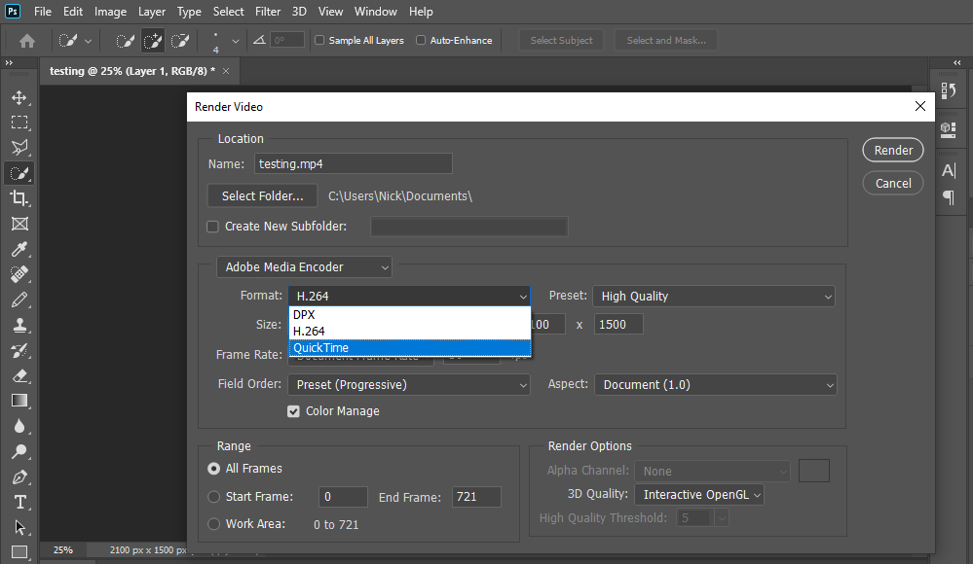Select the Eraser tool
973x564 pixels.
click(x=19, y=376)
